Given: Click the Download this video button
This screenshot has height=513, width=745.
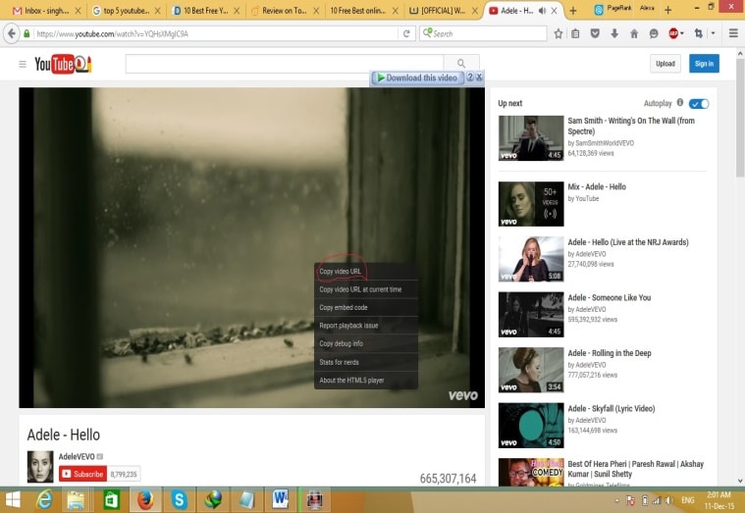Looking at the screenshot, I should pos(417,77).
